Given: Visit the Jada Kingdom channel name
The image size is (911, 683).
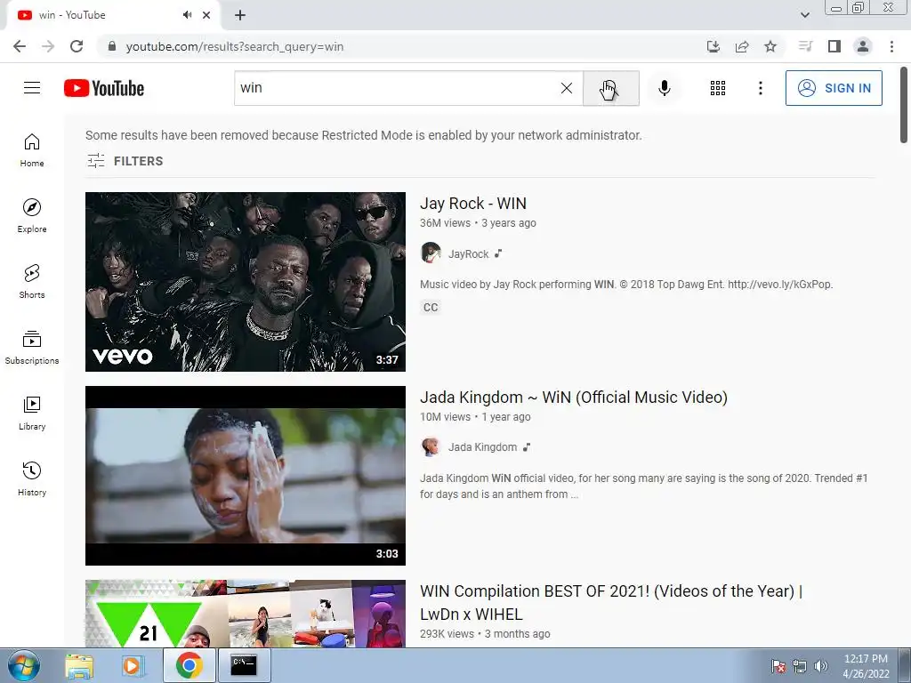Looking at the screenshot, I should (482, 447).
